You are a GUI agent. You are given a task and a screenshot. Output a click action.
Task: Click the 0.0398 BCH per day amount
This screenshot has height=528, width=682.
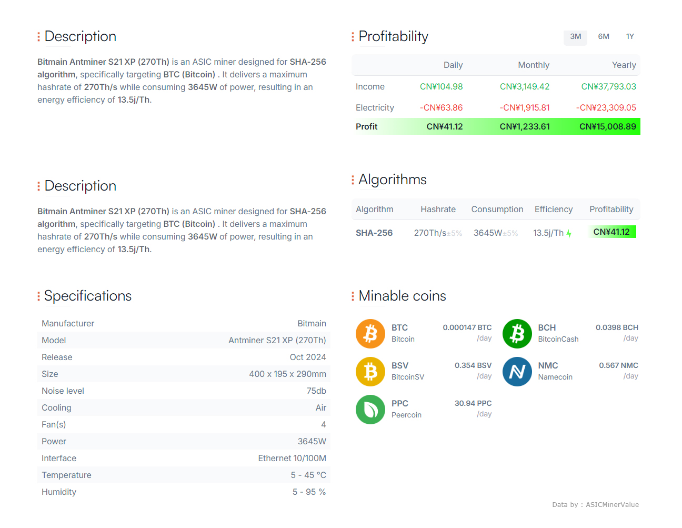click(617, 327)
